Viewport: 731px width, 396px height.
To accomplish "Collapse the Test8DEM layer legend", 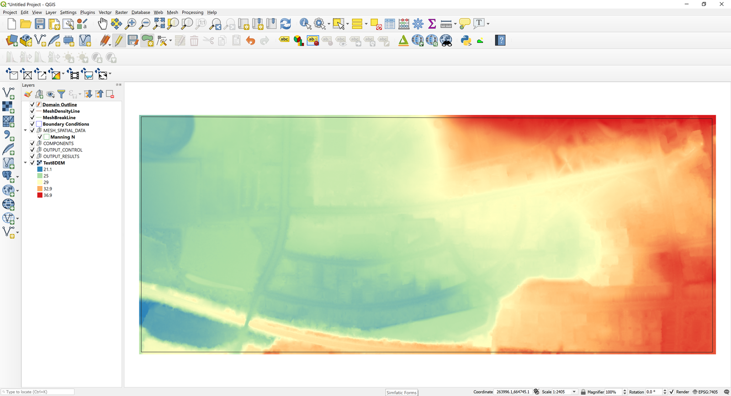I will point(26,163).
